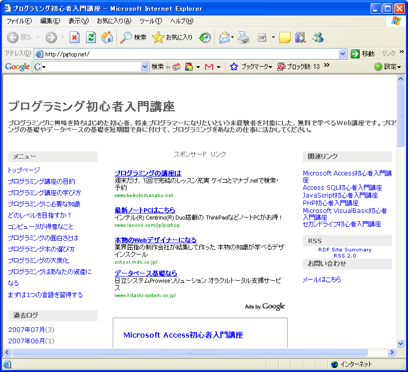Viewport: 408px width, 372px height.
Task: Print the page with printer icon
Action: pos(243,37)
